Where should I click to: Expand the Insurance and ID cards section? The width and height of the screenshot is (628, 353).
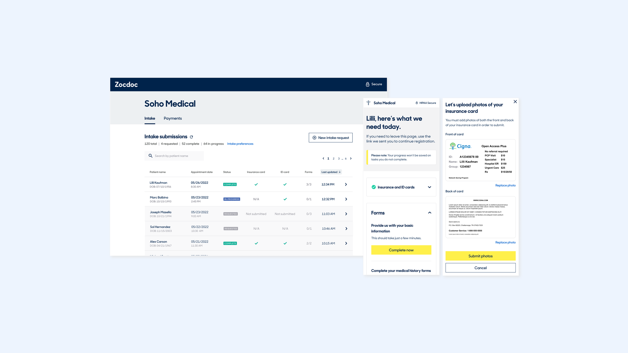[x=430, y=187]
